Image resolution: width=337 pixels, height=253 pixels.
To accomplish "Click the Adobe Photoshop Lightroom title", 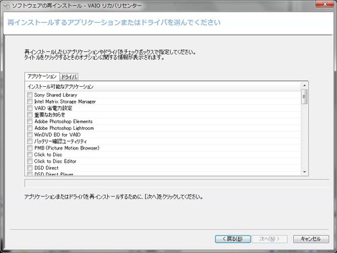I will pyautogui.click(x=64, y=128).
